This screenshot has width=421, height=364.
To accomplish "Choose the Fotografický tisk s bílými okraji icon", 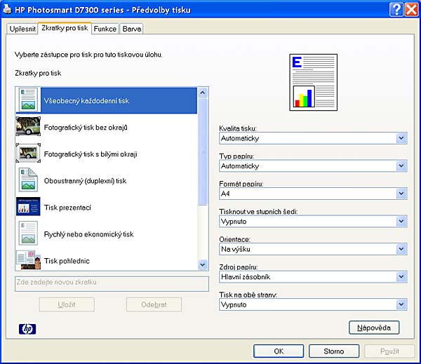I will [x=28, y=154].
